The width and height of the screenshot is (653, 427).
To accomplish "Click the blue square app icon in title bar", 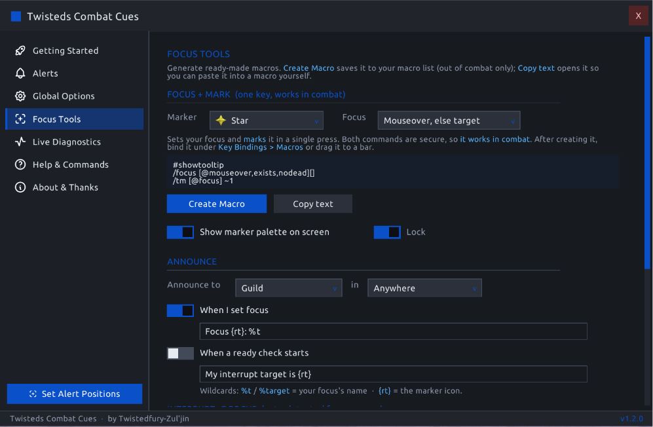I will 16,16.
